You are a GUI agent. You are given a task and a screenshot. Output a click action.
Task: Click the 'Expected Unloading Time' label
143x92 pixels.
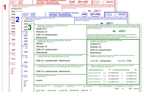[95, 79]
